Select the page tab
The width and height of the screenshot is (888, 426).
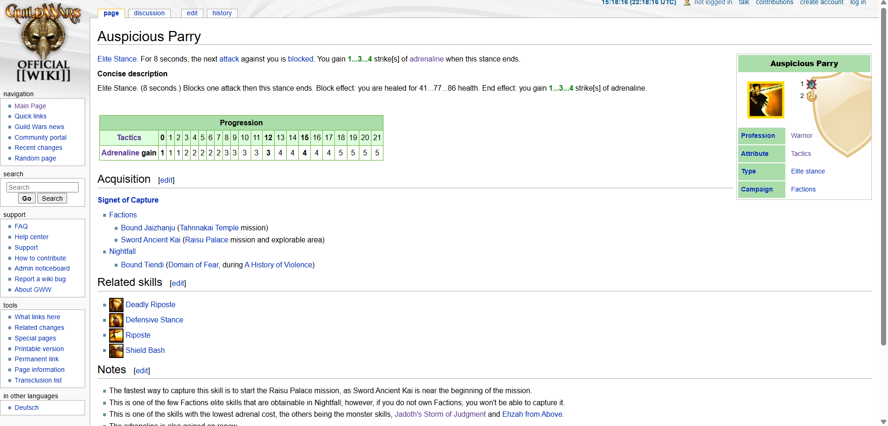[x=111, y=13]
